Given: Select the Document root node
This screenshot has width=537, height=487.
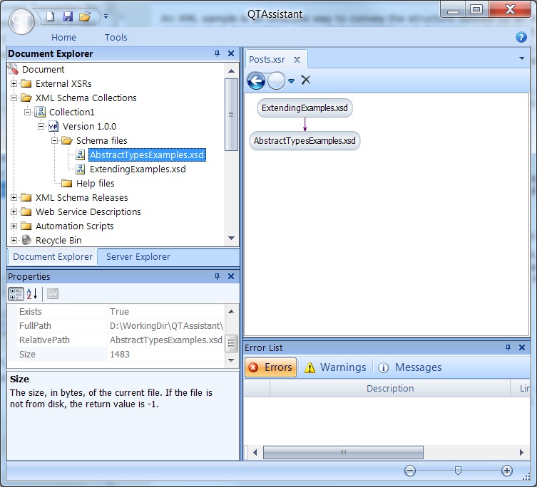Looking at the screenshot, I should click(44, 70).
